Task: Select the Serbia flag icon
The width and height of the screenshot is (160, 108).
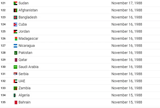Action: coord(15,74)
